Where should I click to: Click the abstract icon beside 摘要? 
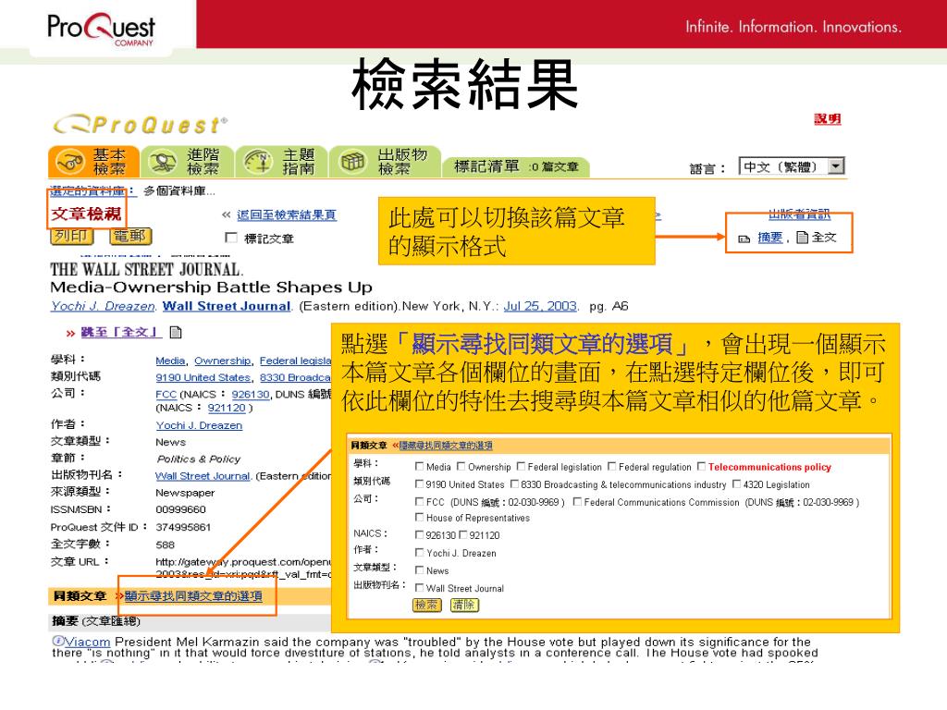744,239
